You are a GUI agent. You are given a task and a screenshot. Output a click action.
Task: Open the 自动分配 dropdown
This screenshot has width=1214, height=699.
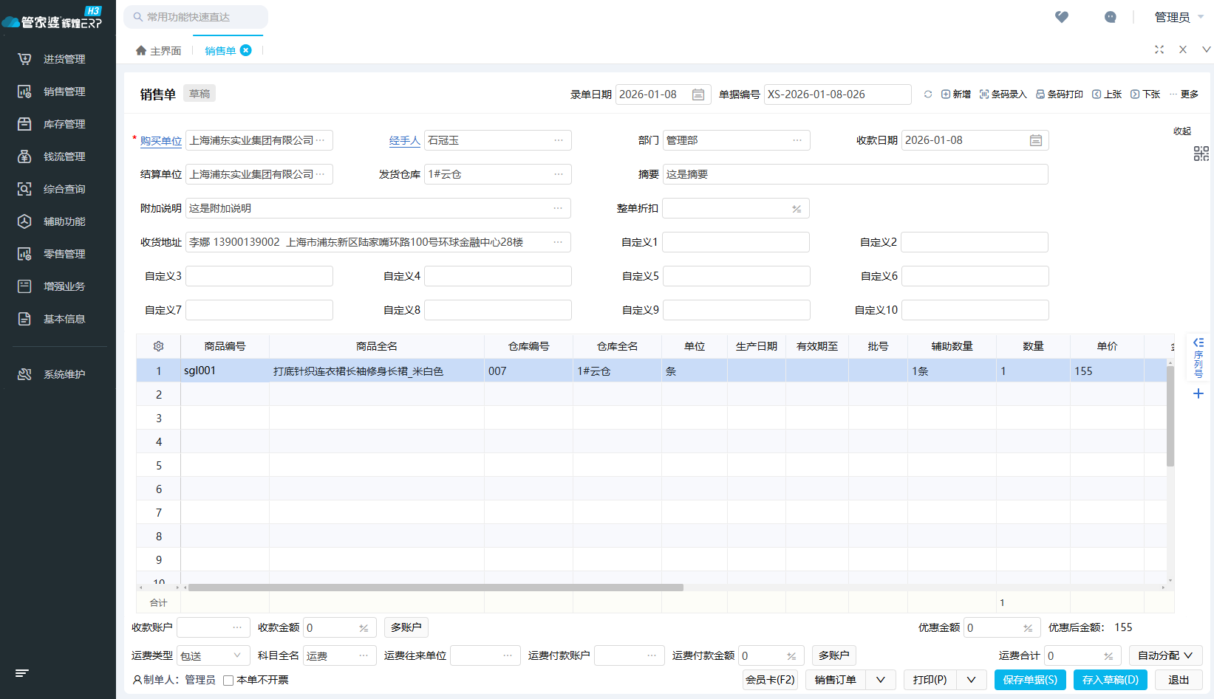(x=1165, y=655)
